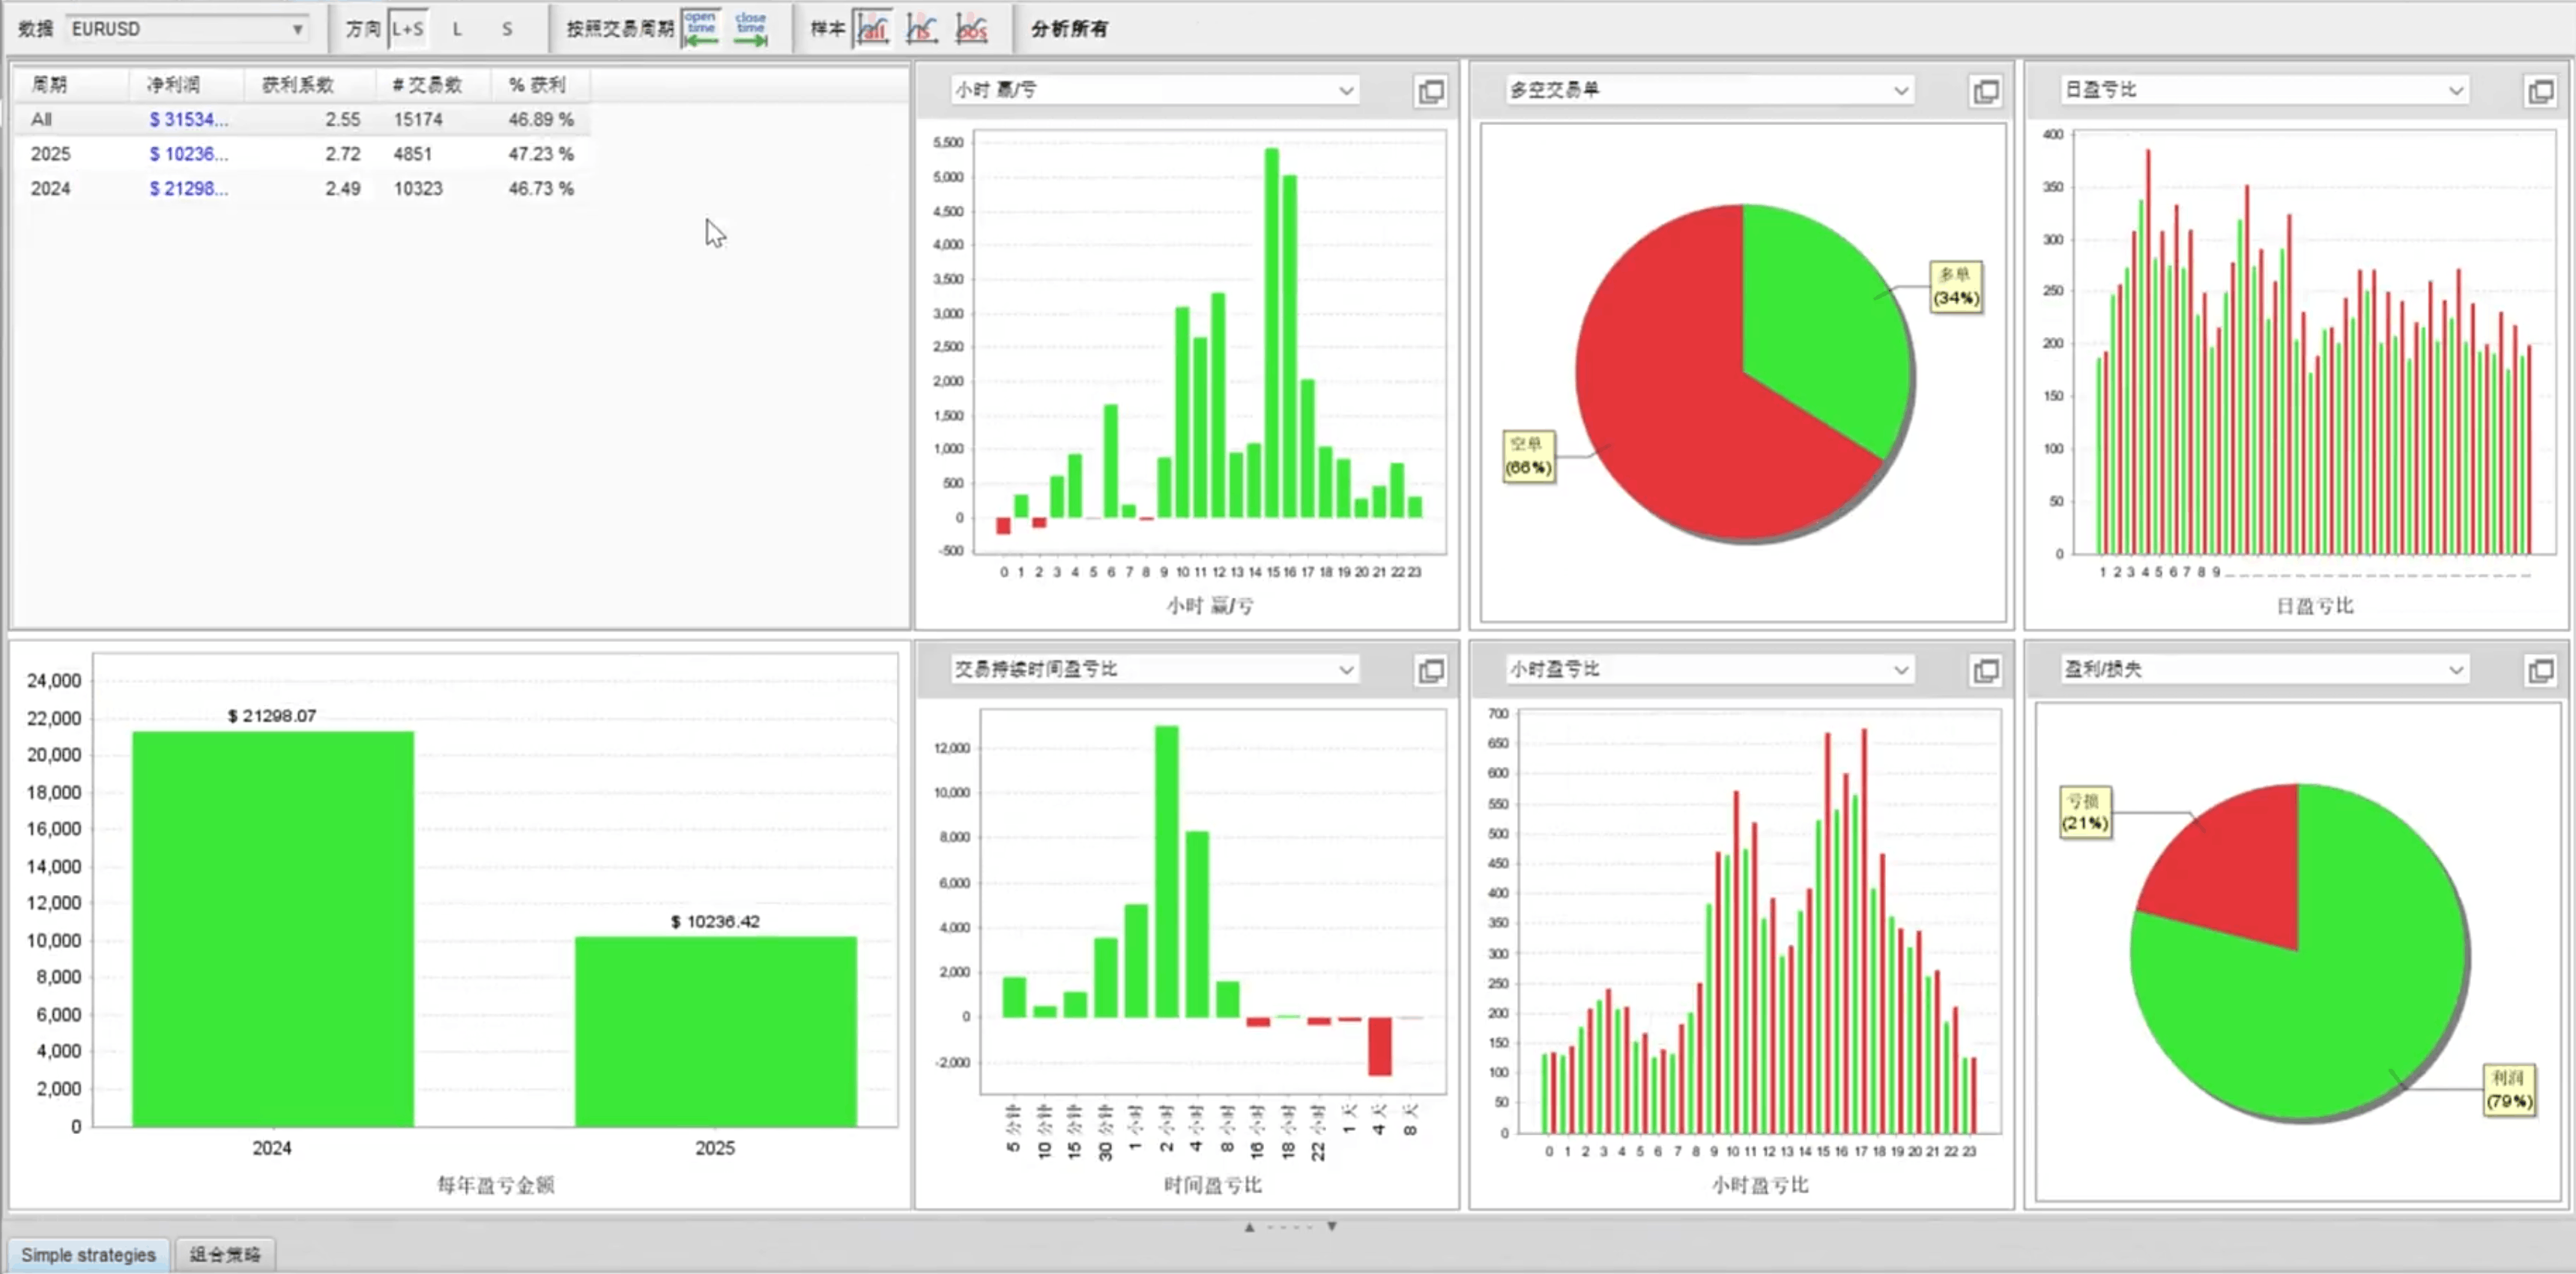This screenshot has width=2576, height=1274.
Task: Select the L+S direction toggle
Action: pyautogui.click(x=408, y=29)
